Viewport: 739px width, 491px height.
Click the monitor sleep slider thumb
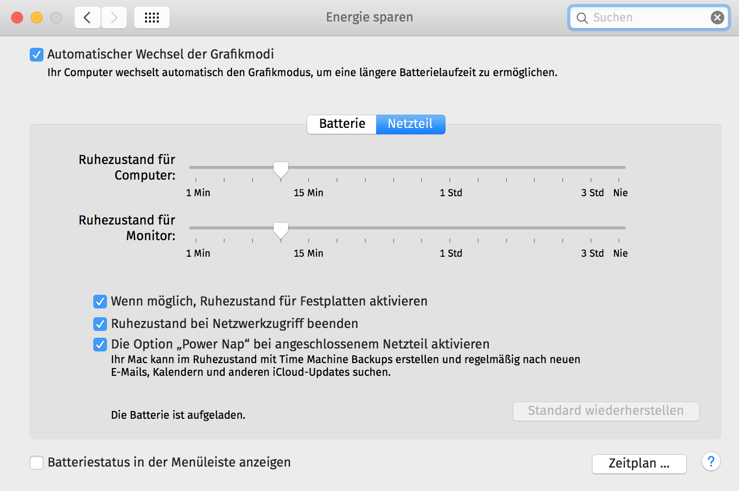[281, 231]
